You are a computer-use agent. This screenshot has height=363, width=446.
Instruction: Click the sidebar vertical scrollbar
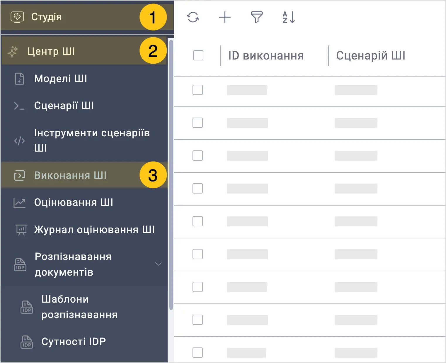(x=171, y=175)
